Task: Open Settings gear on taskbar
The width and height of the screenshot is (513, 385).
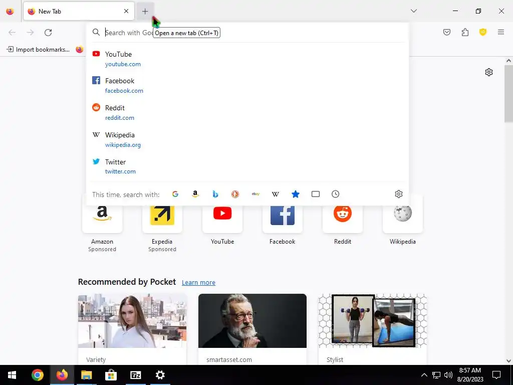Action: pos(160,375)
